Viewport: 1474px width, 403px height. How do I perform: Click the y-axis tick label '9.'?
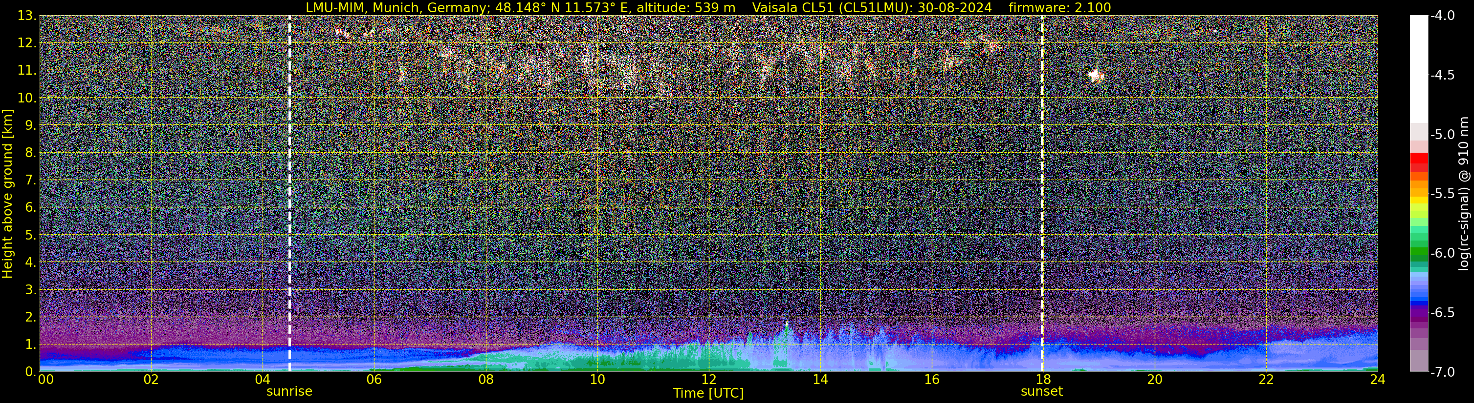31,125
